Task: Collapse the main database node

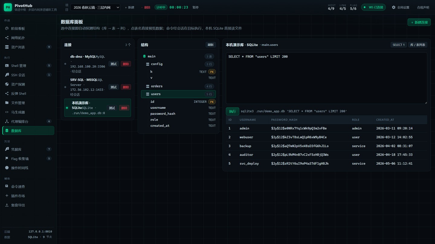Action: tap(178, 56)
